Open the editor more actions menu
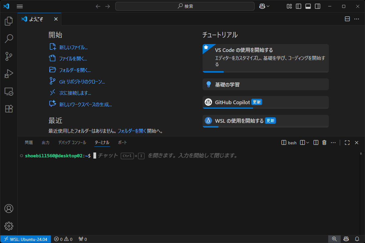 (357, 19)
